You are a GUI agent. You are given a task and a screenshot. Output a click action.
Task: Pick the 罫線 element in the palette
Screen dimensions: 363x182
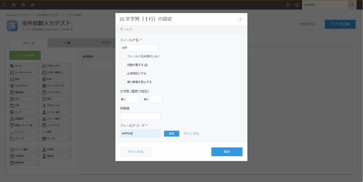(56, 132)
